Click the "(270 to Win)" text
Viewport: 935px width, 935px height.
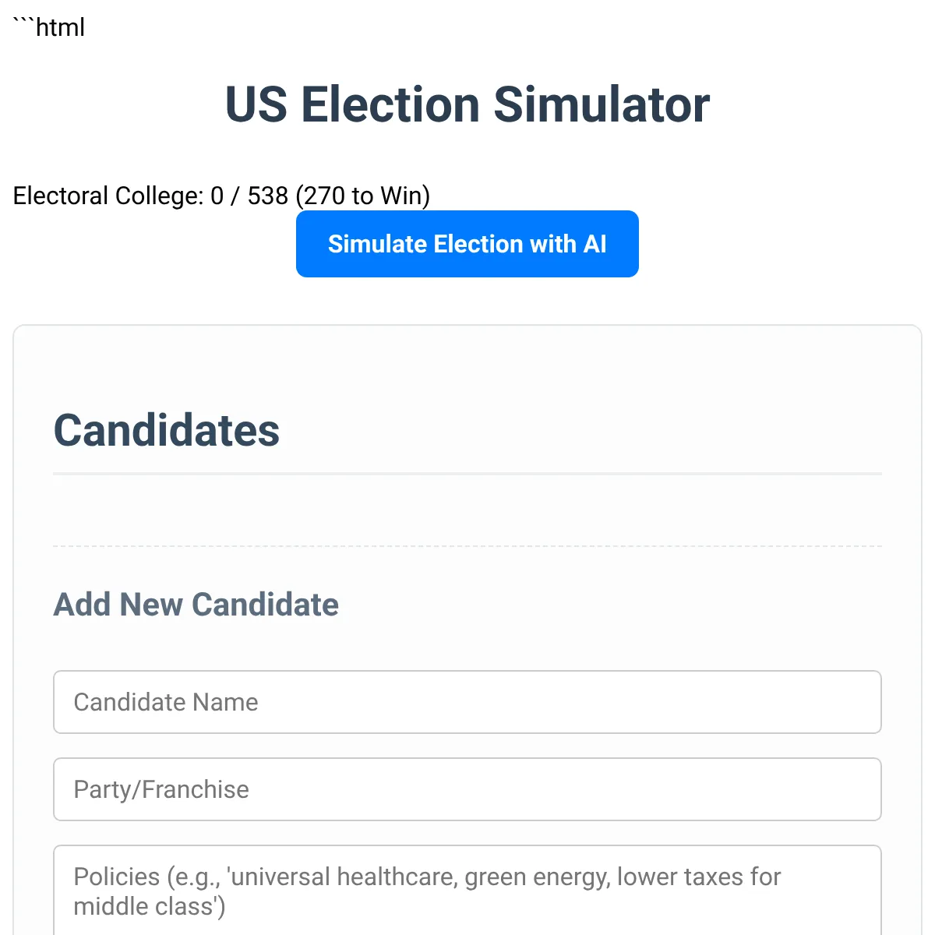click(363, 196)
